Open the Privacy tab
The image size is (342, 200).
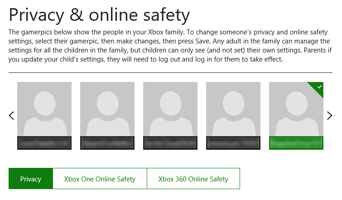point(31,179)
